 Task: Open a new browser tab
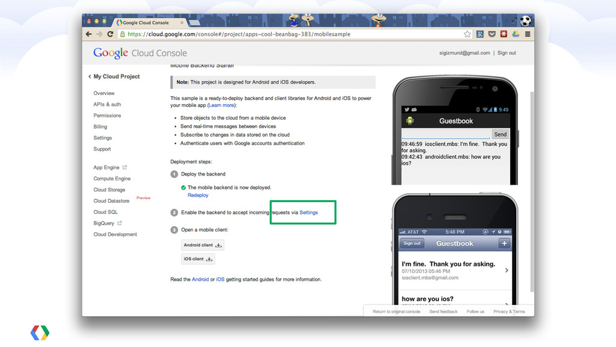pyautogui.click(x=194, y=23)
